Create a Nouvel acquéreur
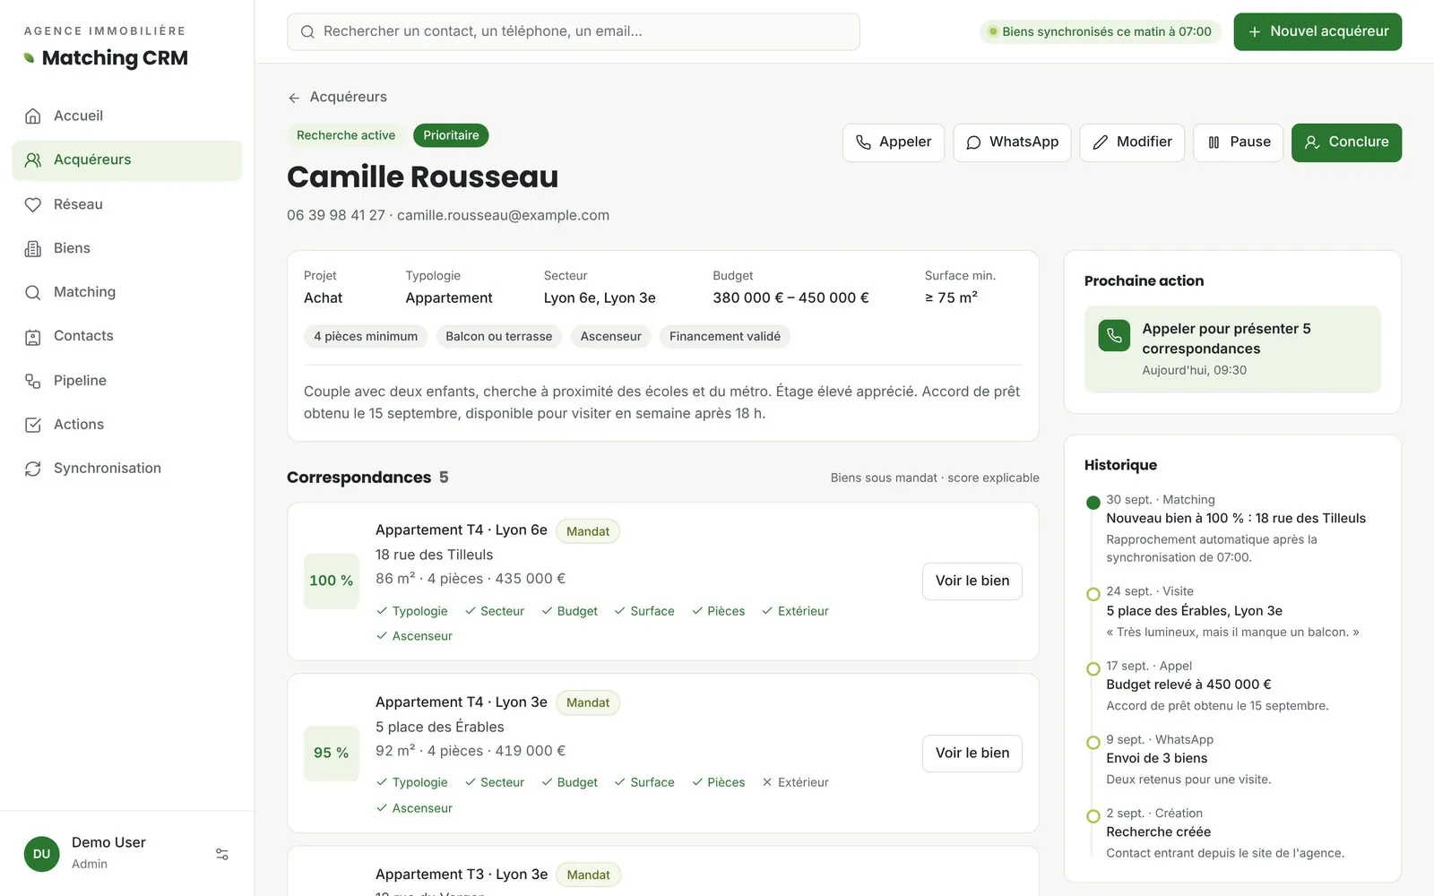The image size is (1434, 896). click(1317, 31)
